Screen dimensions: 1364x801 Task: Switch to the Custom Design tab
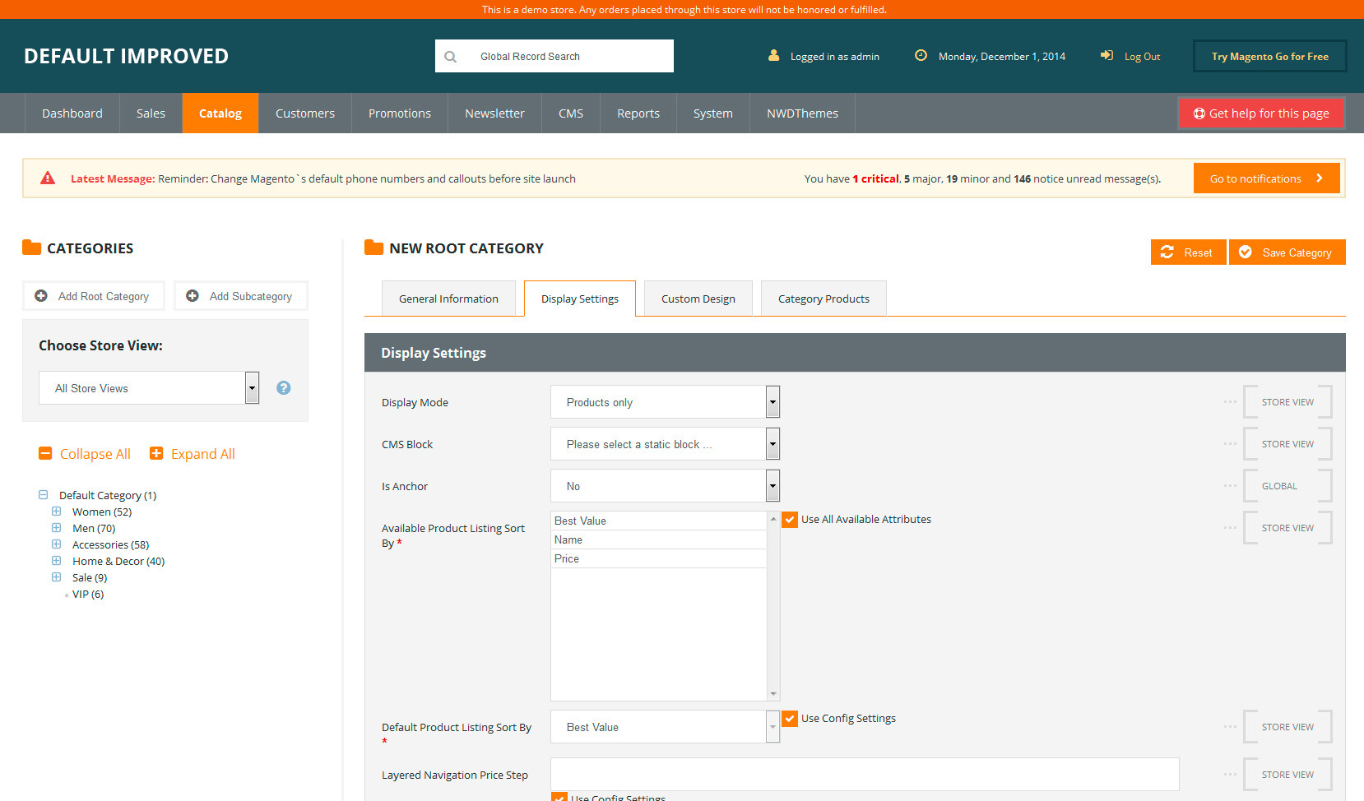(698, 299)
